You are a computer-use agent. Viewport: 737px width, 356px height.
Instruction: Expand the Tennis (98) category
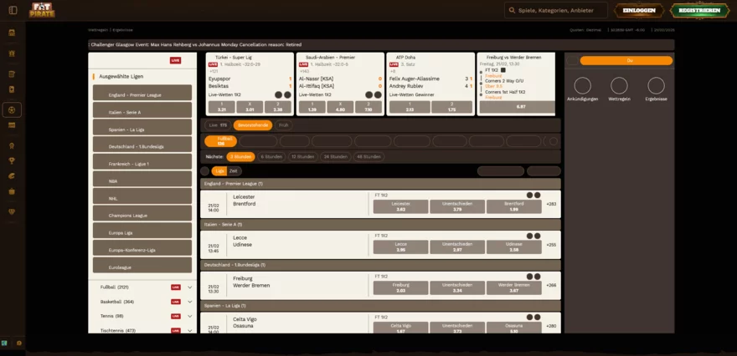190,316
